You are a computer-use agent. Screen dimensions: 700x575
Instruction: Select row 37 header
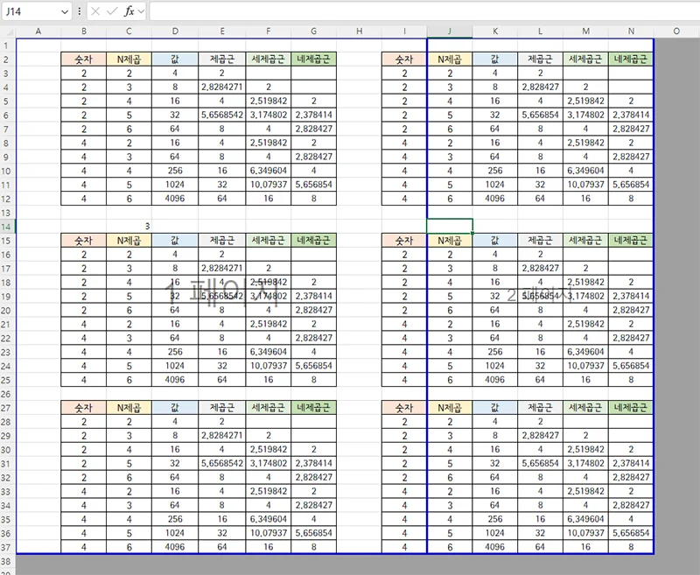pyautogui.click(x=8, y=547)
